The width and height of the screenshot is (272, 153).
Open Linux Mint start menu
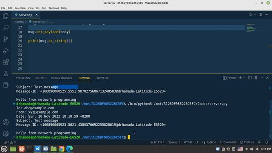click(4, 149)
